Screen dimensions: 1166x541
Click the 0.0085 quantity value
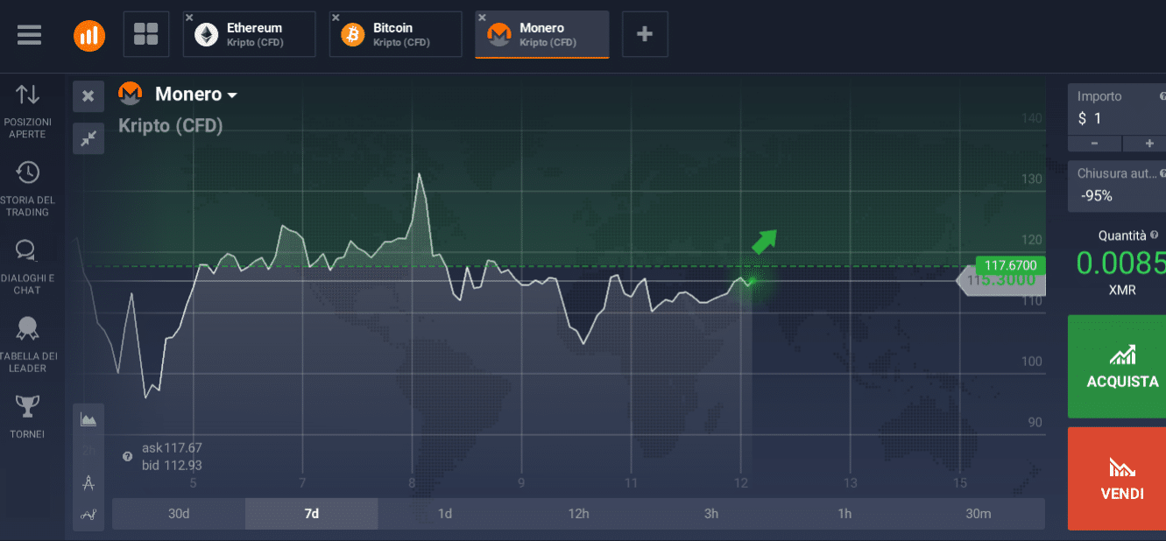1120,263
